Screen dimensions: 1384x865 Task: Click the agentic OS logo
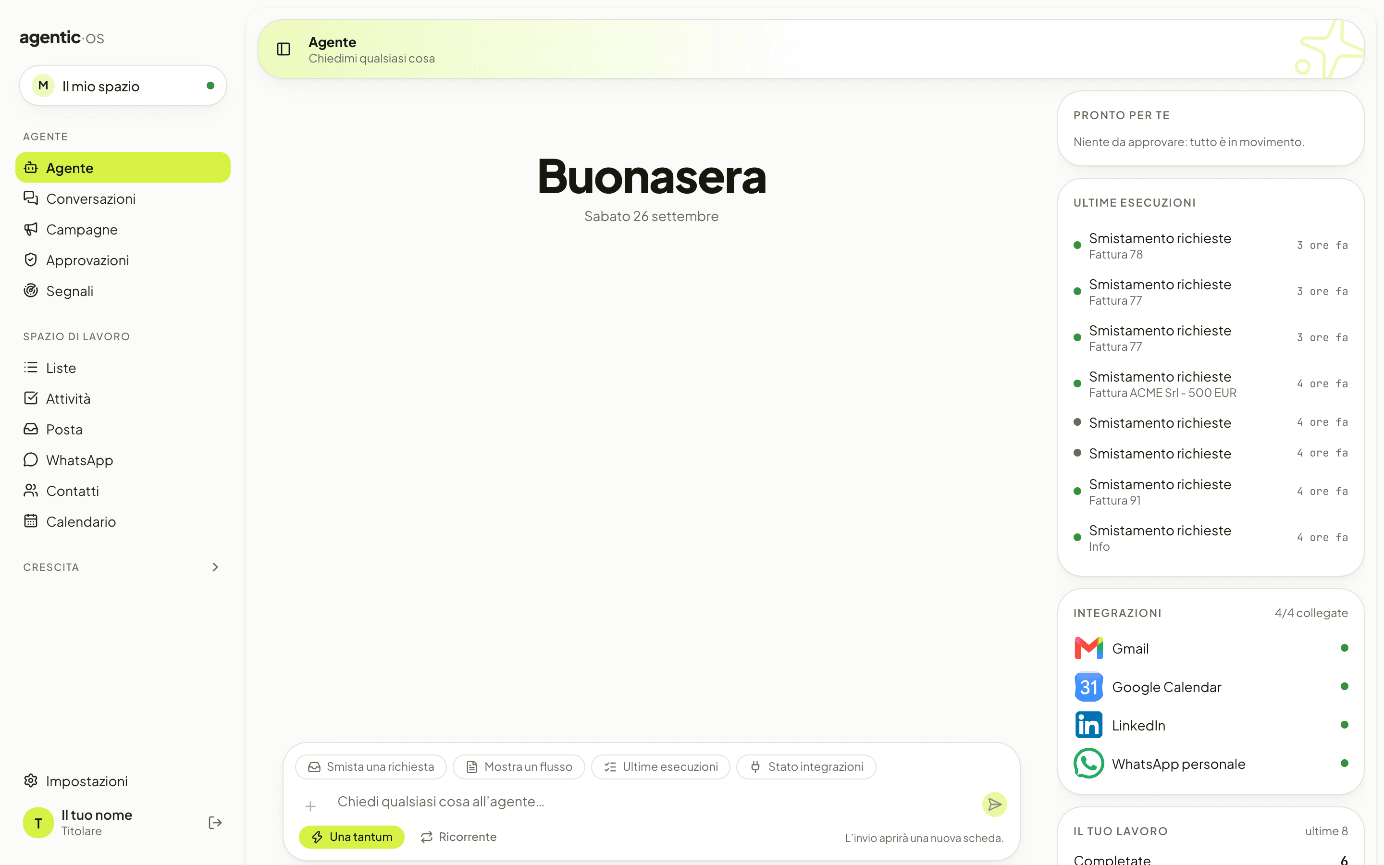[x=62, y=38]
